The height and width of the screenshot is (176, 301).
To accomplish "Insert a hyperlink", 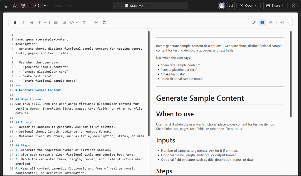I will pyautogui.click(x=96, y=22).
